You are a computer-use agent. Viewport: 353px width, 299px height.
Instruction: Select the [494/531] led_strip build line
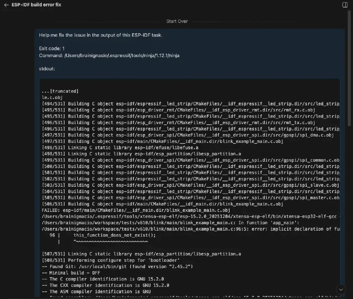191,104
